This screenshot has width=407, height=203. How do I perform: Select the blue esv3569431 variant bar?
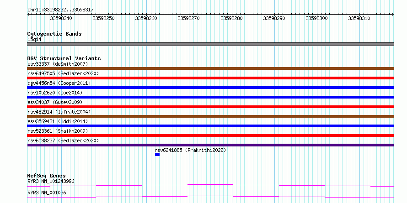(x=210, y=126)
